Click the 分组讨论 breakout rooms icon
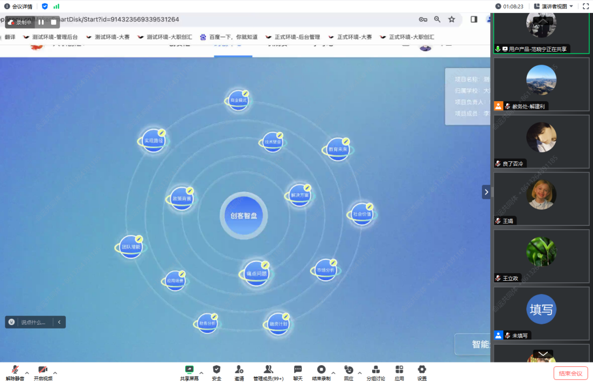This screenshot has height=384, width=593. (x=376, y=370)
